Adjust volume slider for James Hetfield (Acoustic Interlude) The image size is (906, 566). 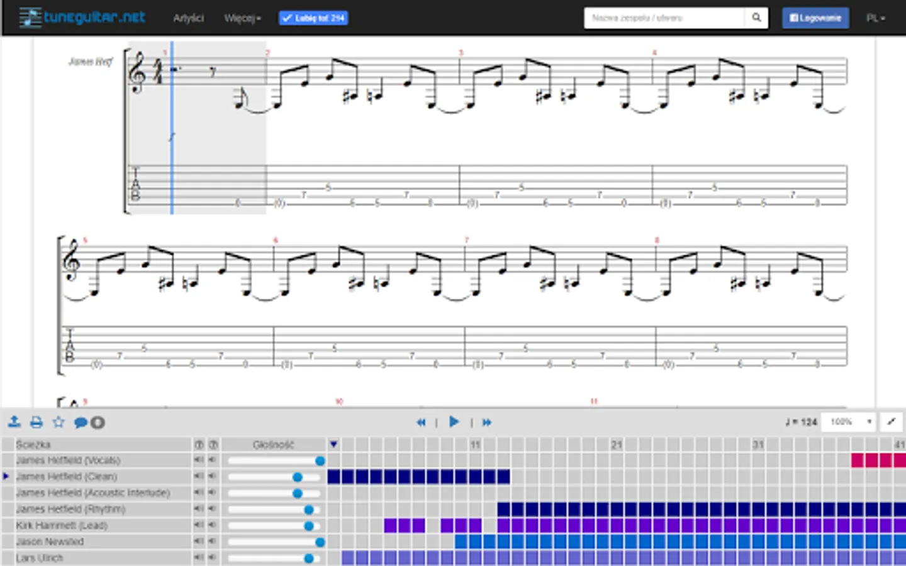pyautogui.click(x=274, y=494)
